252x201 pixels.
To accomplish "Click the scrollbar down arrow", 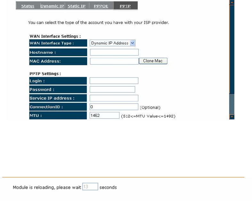I will [x=232, y=117].
